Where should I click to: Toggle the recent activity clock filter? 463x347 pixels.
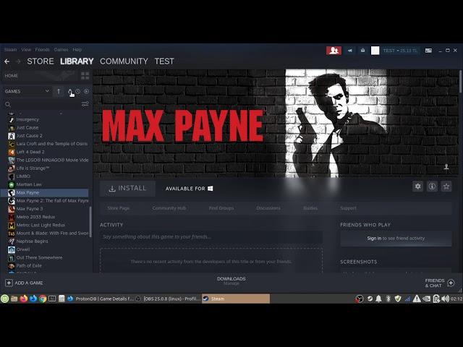77,92
